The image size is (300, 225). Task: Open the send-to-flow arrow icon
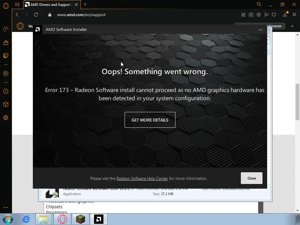click(266, 15)
